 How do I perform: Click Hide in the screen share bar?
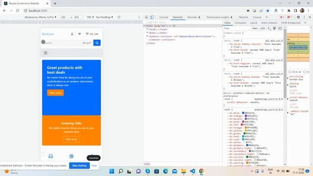(x=94, y=165)
